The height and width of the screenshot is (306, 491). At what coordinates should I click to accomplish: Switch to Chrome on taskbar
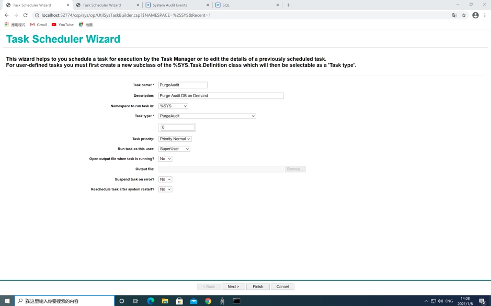[x=208, y=301]
